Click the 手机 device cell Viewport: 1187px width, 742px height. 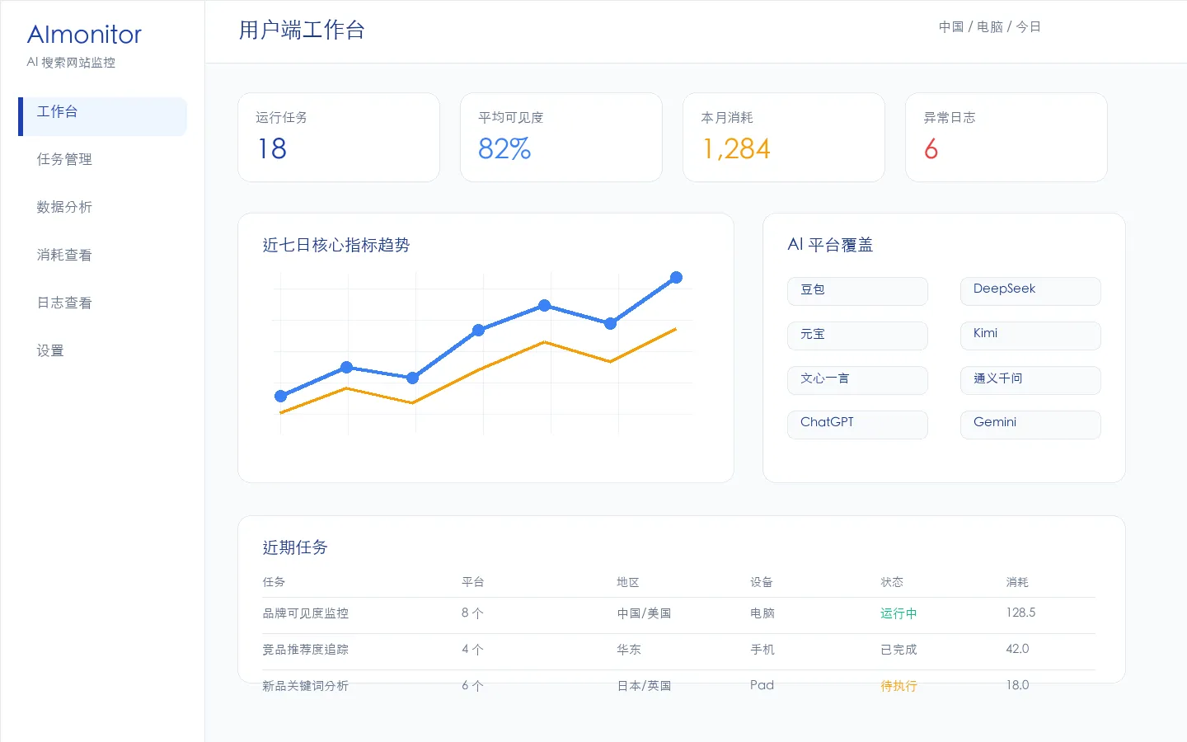[762, 650]
